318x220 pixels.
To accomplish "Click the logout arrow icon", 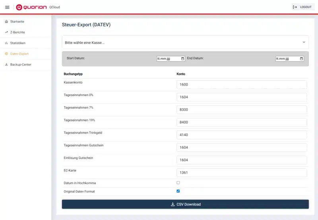I will [295, 7].
